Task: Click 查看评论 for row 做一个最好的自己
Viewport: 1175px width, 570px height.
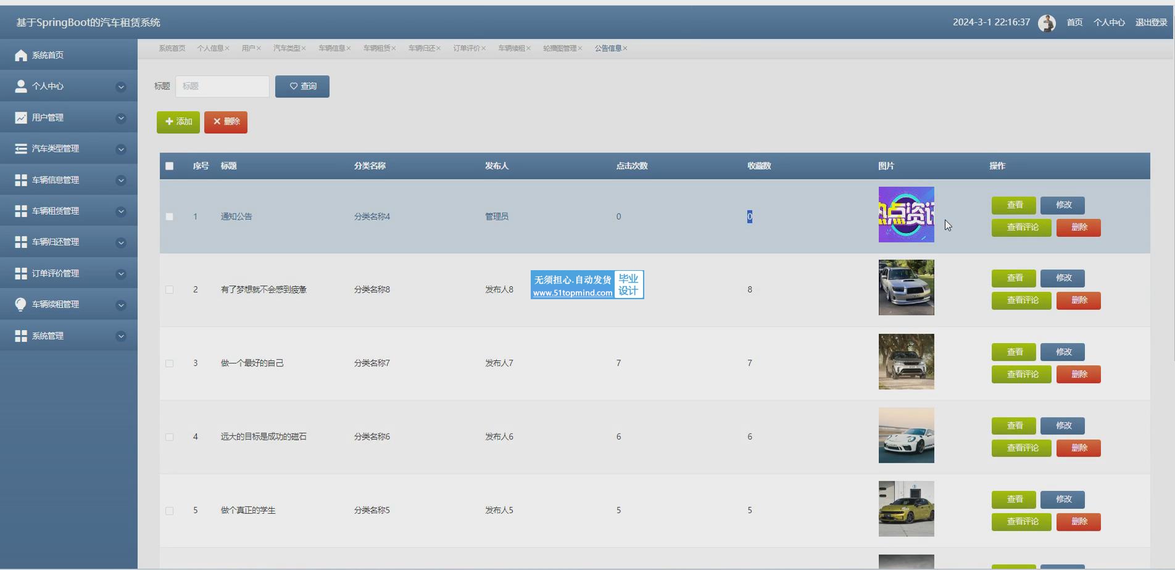Action: click(1021, 374)
